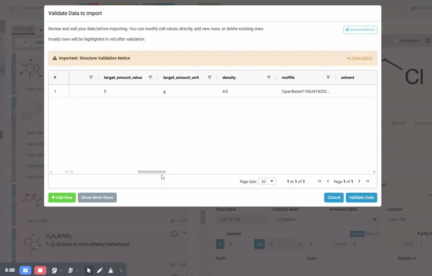Image resolution: width=432 pixels, height=276 pixels.
Task: Click the warning triangle icon in notice
Action: [55, 58]
